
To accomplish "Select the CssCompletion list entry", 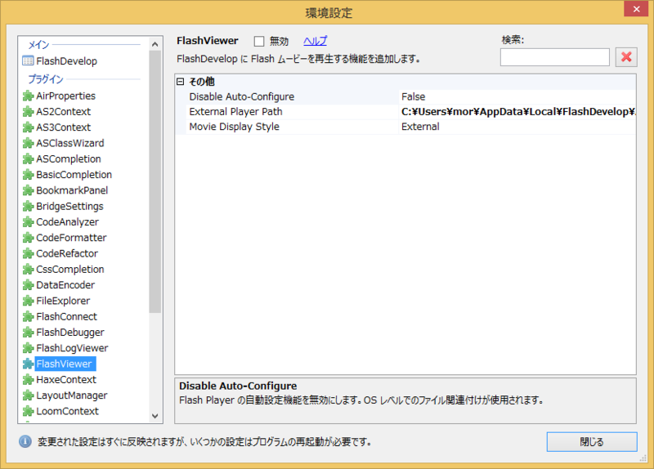I will [x=70, y=270].
